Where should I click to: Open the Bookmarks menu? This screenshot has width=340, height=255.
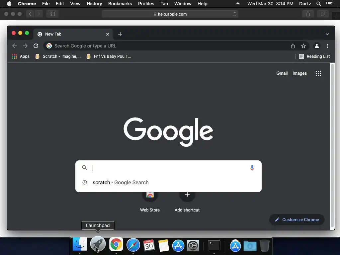120,4
